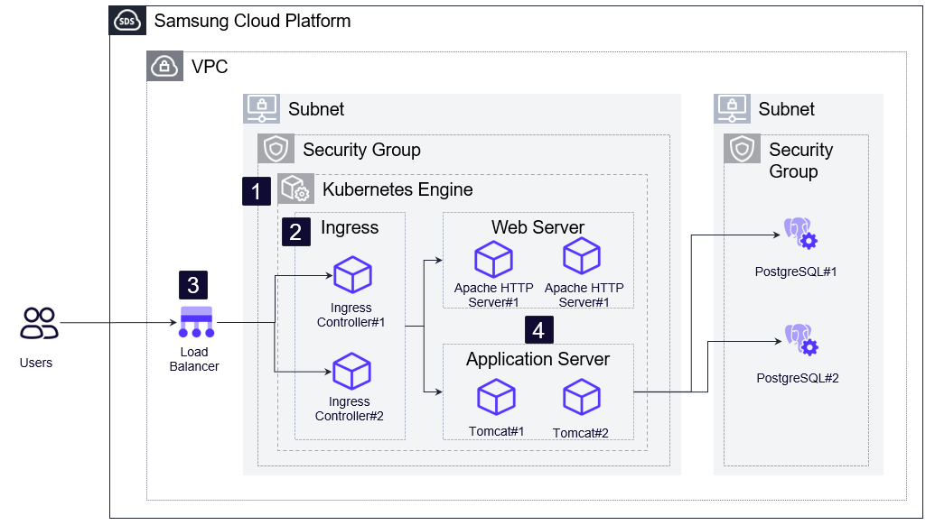The width and height of the screenshot is (935, 525).
Task: Click the SDS Samsung Cloud Platform logo icon
Action: 127,21
